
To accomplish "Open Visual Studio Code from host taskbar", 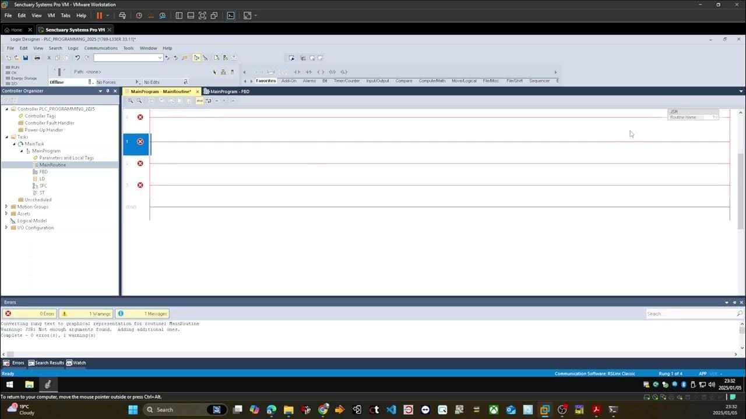I will pyautogui.click(x=391, y=410).
